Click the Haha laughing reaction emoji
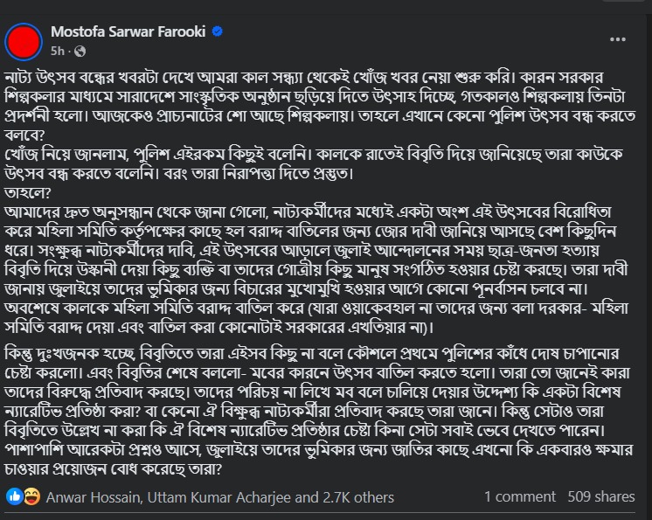The width and height of the screenshot is (652, 520). 32,496
